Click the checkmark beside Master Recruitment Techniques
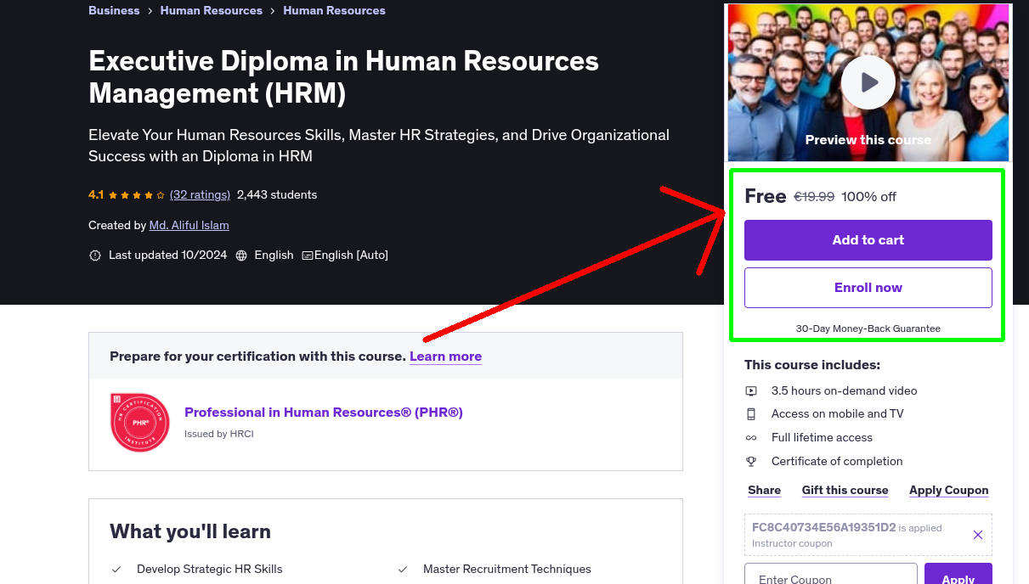 (403, 569)
